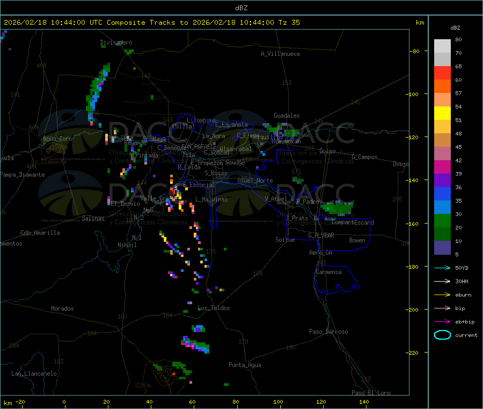Viewport: 483px width, 409px height.
Task: Click the 'km' unit label at top right
Action: 420,23
